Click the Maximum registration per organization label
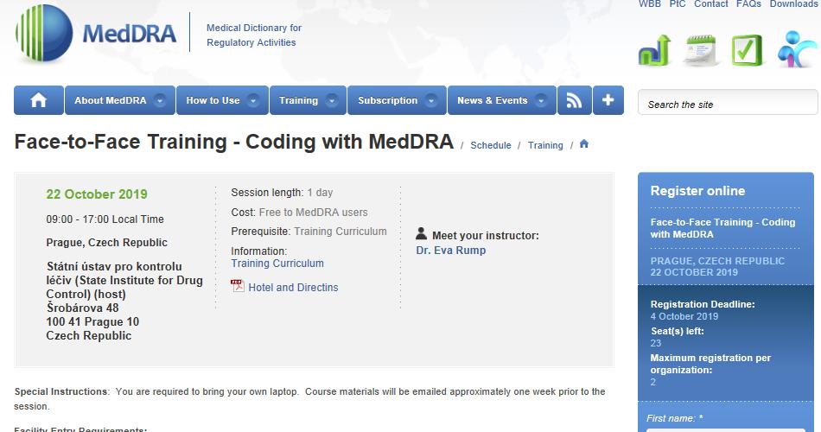 710,364
